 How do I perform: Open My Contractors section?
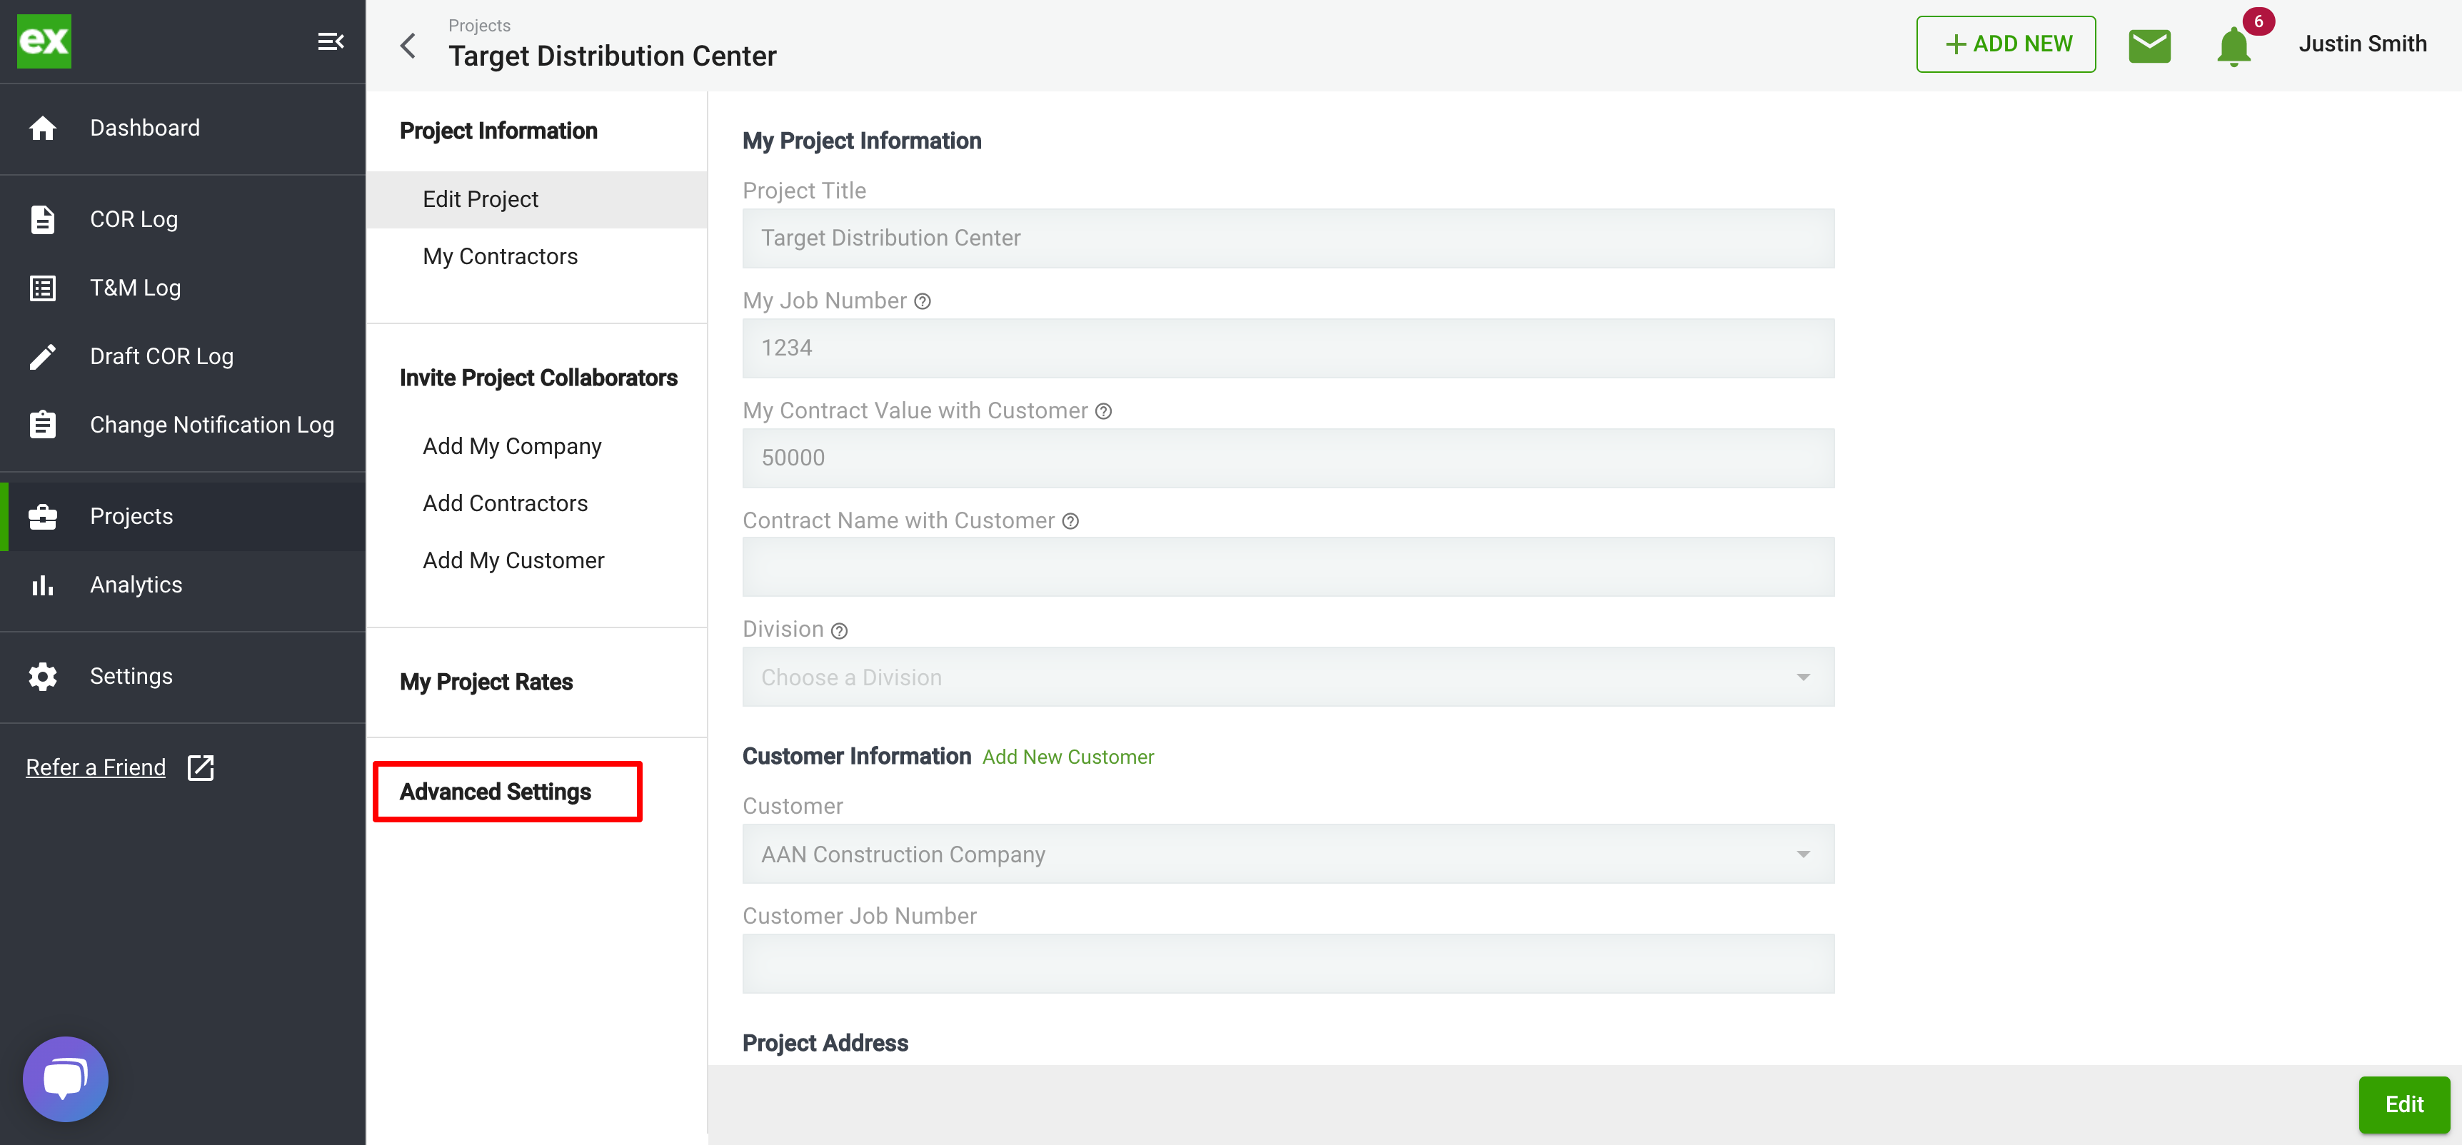pyautogui.click(x=537, y=256)
